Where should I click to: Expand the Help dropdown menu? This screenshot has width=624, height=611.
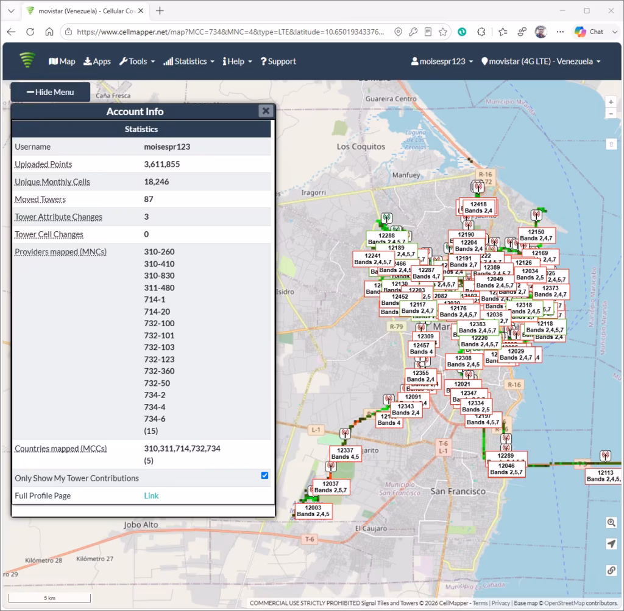coord(237,61)
